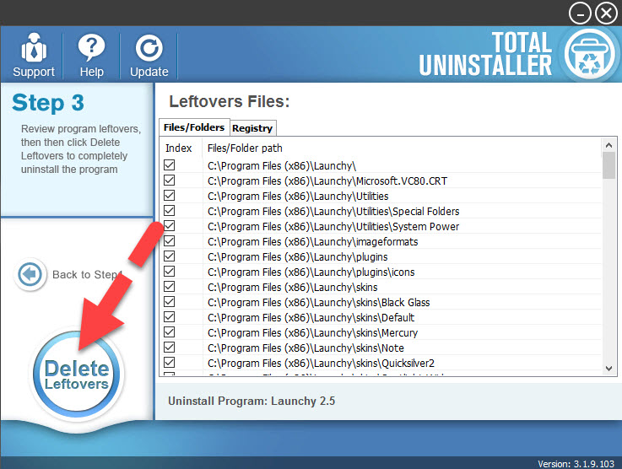
Task: Uncheck the Launchy\ root folder checkbox
Action: click(x=170, y=165)
